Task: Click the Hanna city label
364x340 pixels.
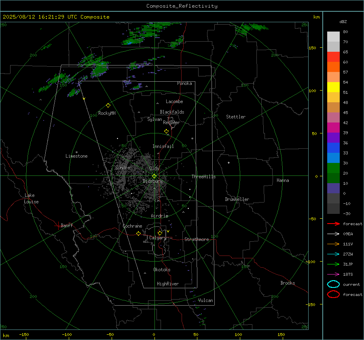Action: [x=283, y=180]
